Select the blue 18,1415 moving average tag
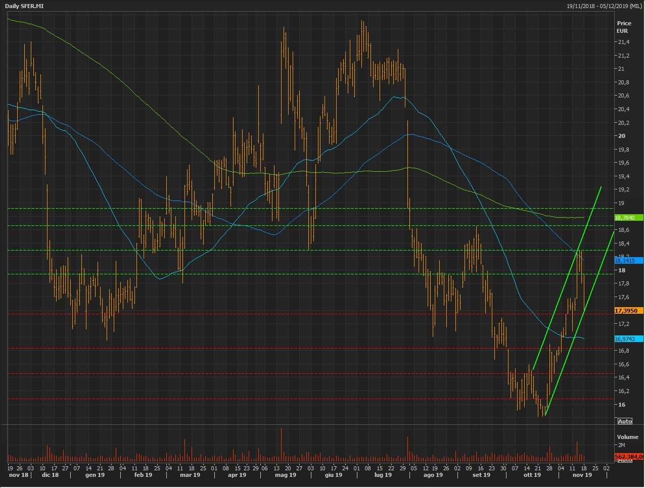 point(628,261)
